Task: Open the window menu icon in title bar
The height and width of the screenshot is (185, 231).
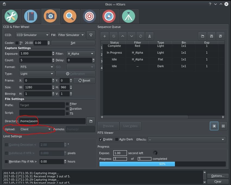Action: coord(4,4)
